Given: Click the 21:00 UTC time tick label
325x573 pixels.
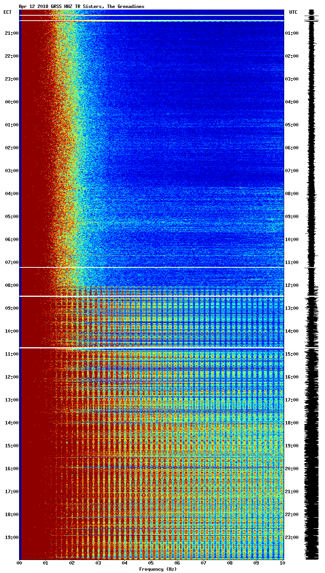Looking at the screenshot, I should pos(292,492).
